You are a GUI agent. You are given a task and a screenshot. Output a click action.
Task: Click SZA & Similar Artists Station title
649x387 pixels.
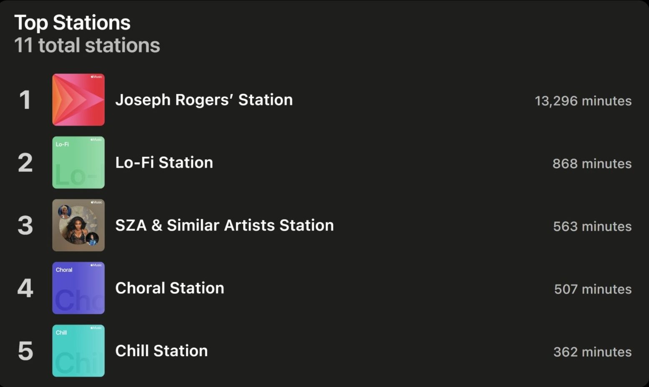(x=224, y=226)
